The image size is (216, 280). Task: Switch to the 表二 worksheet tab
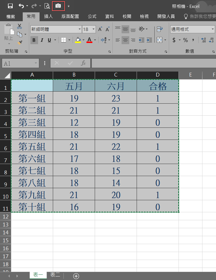(55, 275)
